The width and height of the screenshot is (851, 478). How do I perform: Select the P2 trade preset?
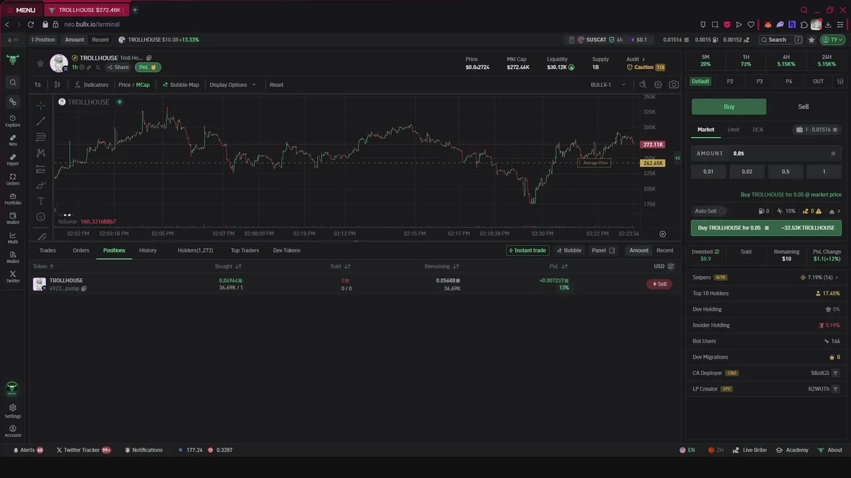pos(730,81)
